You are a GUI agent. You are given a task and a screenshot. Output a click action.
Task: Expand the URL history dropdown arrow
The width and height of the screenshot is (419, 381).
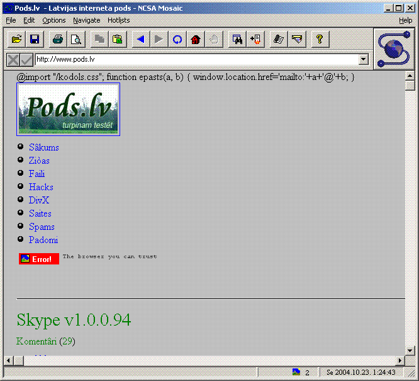coord(364,59)
